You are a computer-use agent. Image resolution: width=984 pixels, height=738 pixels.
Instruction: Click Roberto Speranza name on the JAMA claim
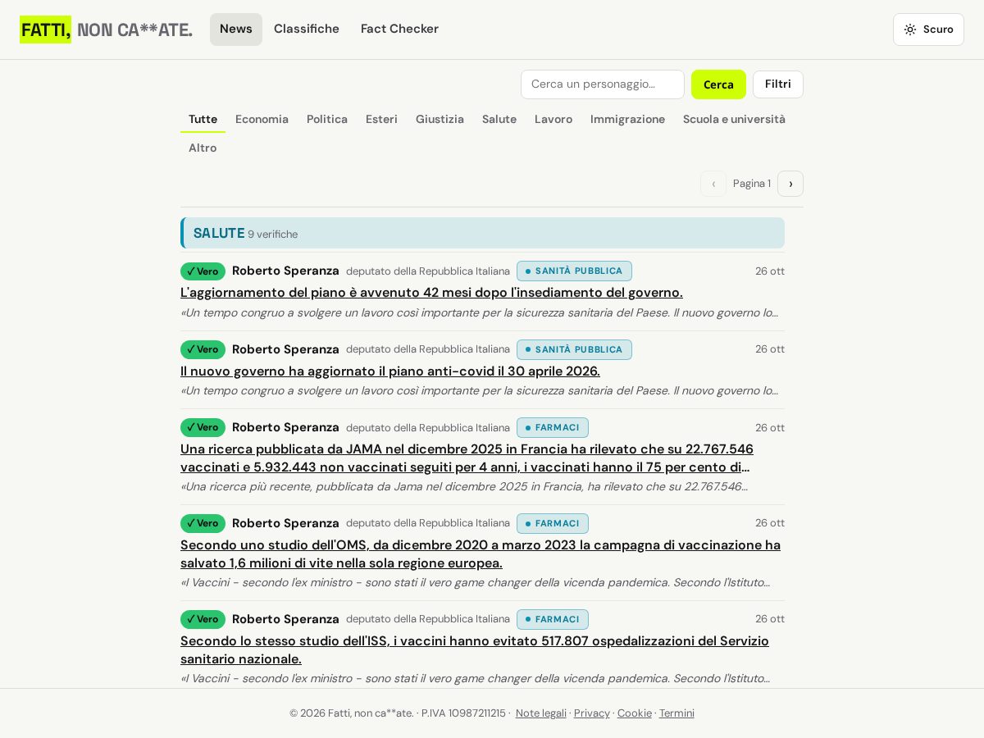coord(285,427)
